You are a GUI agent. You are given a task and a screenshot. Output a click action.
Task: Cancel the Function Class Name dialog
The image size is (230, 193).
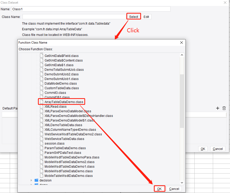click(x=174, y=188)
